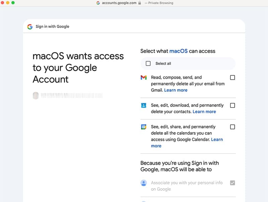Image resolution: width=268 pixels, height=202 pixels.
Task: Check the calendar access checkbox
Action: (x=232, y=127)
